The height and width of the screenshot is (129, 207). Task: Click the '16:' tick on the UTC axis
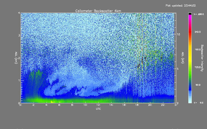pyautogui.click(x=124, y=105)
